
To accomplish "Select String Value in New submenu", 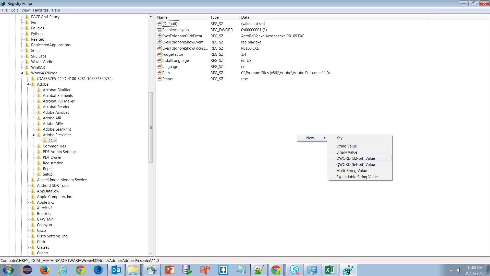I will pos(346,146).
